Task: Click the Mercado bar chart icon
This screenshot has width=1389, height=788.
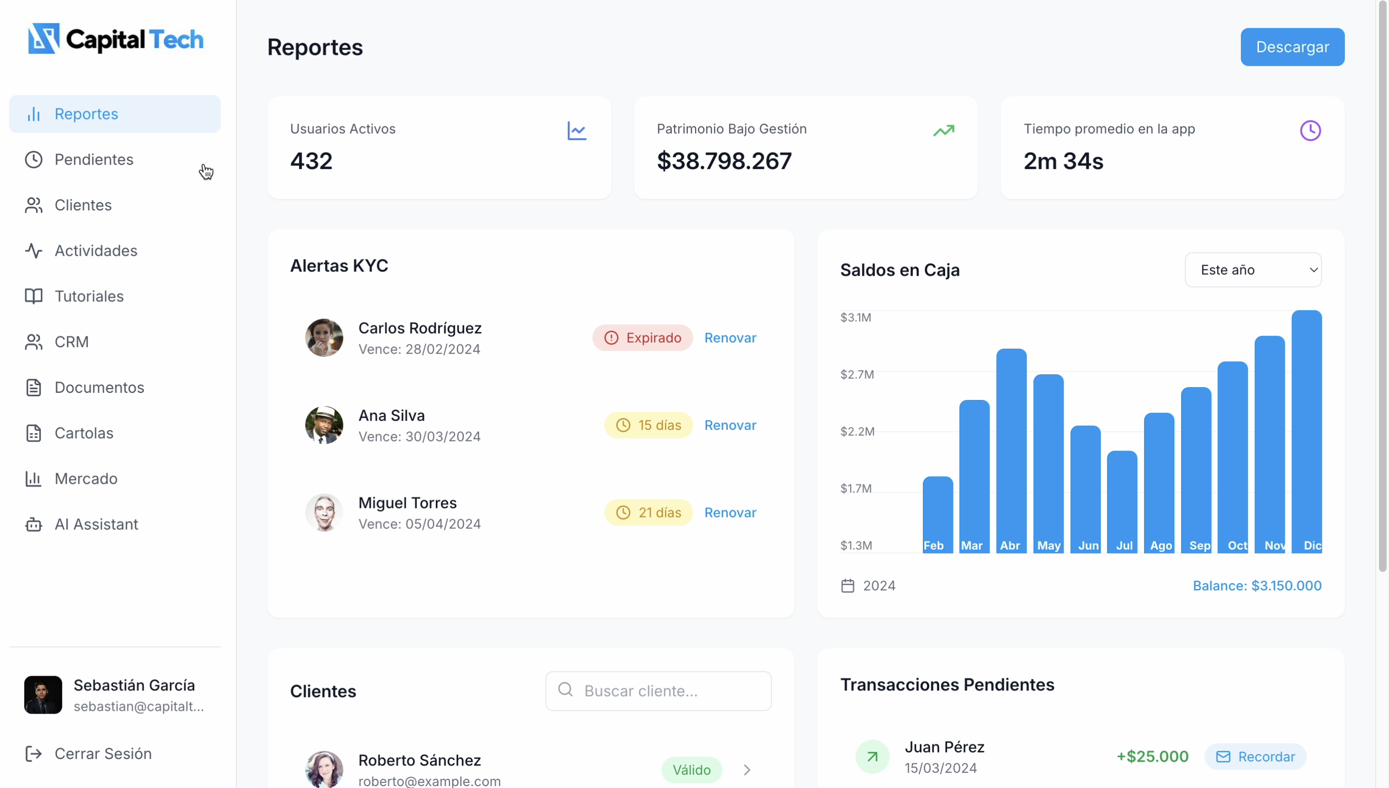Action: pos(33,478)
